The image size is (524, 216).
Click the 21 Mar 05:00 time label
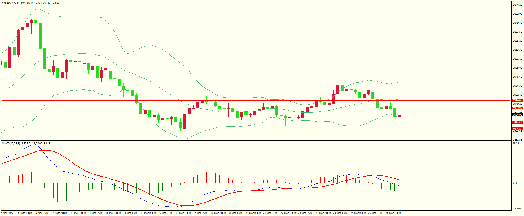point(253,213)
